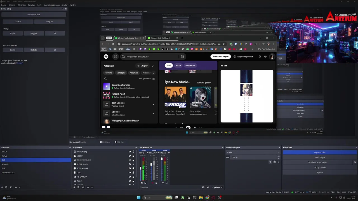Mute the FILTRE+ audio channel
This screenshot has height=201, width=358.
[142, 183]
